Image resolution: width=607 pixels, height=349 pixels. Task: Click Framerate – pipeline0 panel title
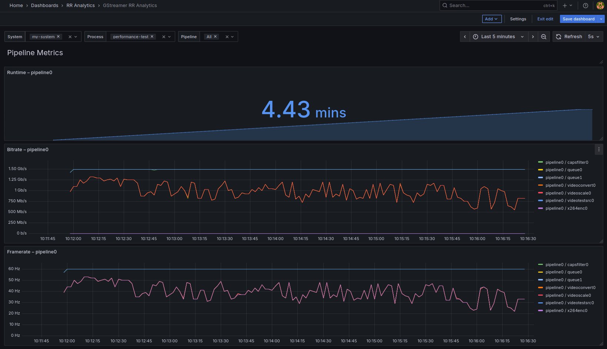tap(32, 252)
